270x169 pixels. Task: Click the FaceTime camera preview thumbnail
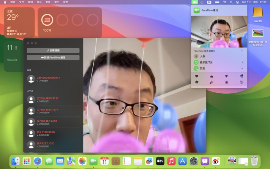219,32
